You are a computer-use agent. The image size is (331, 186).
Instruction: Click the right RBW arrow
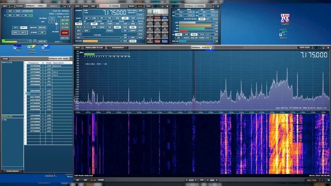click(217, 180)
